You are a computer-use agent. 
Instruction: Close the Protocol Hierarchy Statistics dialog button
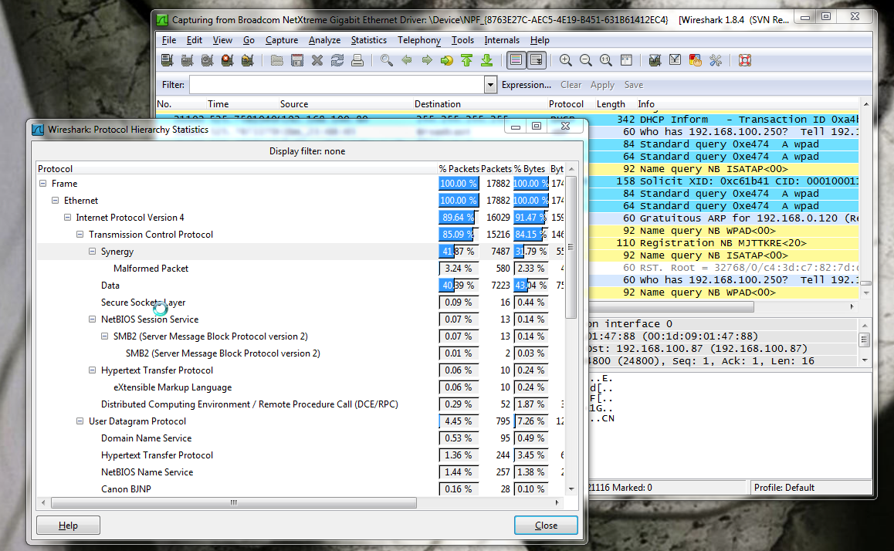pyautogui.click(x=547, y=526)
